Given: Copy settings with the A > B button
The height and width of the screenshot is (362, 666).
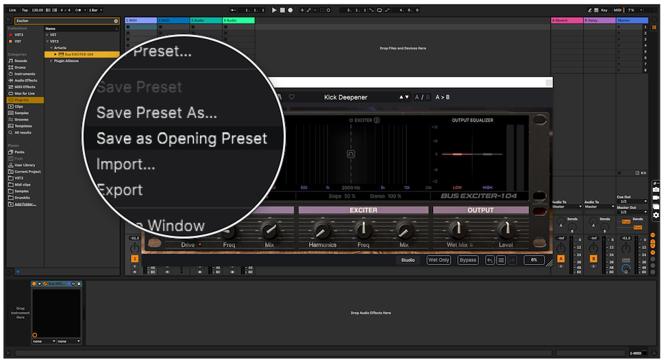Looking at the screenshot, I should [x=442, y=97].
